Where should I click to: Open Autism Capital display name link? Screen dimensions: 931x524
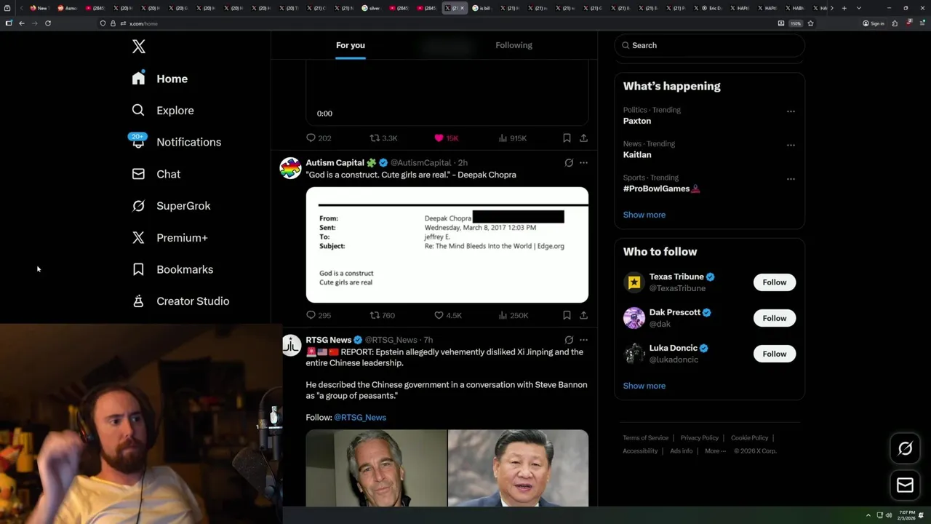point(335,163)
